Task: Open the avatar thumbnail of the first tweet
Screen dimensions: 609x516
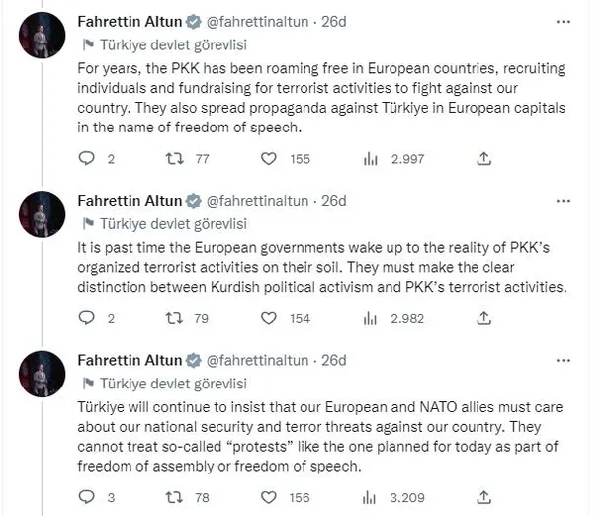Action: coord(42,40)
